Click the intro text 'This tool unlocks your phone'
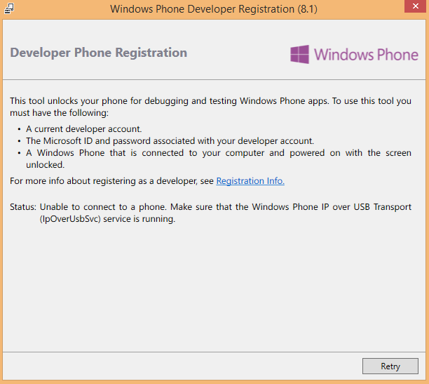This screenshot has width=429, height=384. (x=210, y=107)
